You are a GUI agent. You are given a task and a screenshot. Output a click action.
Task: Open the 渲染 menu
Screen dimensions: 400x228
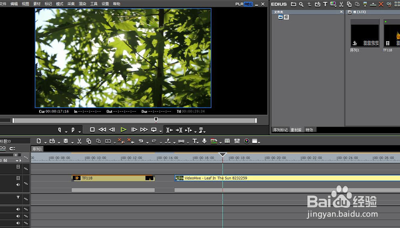coord(82,4)
